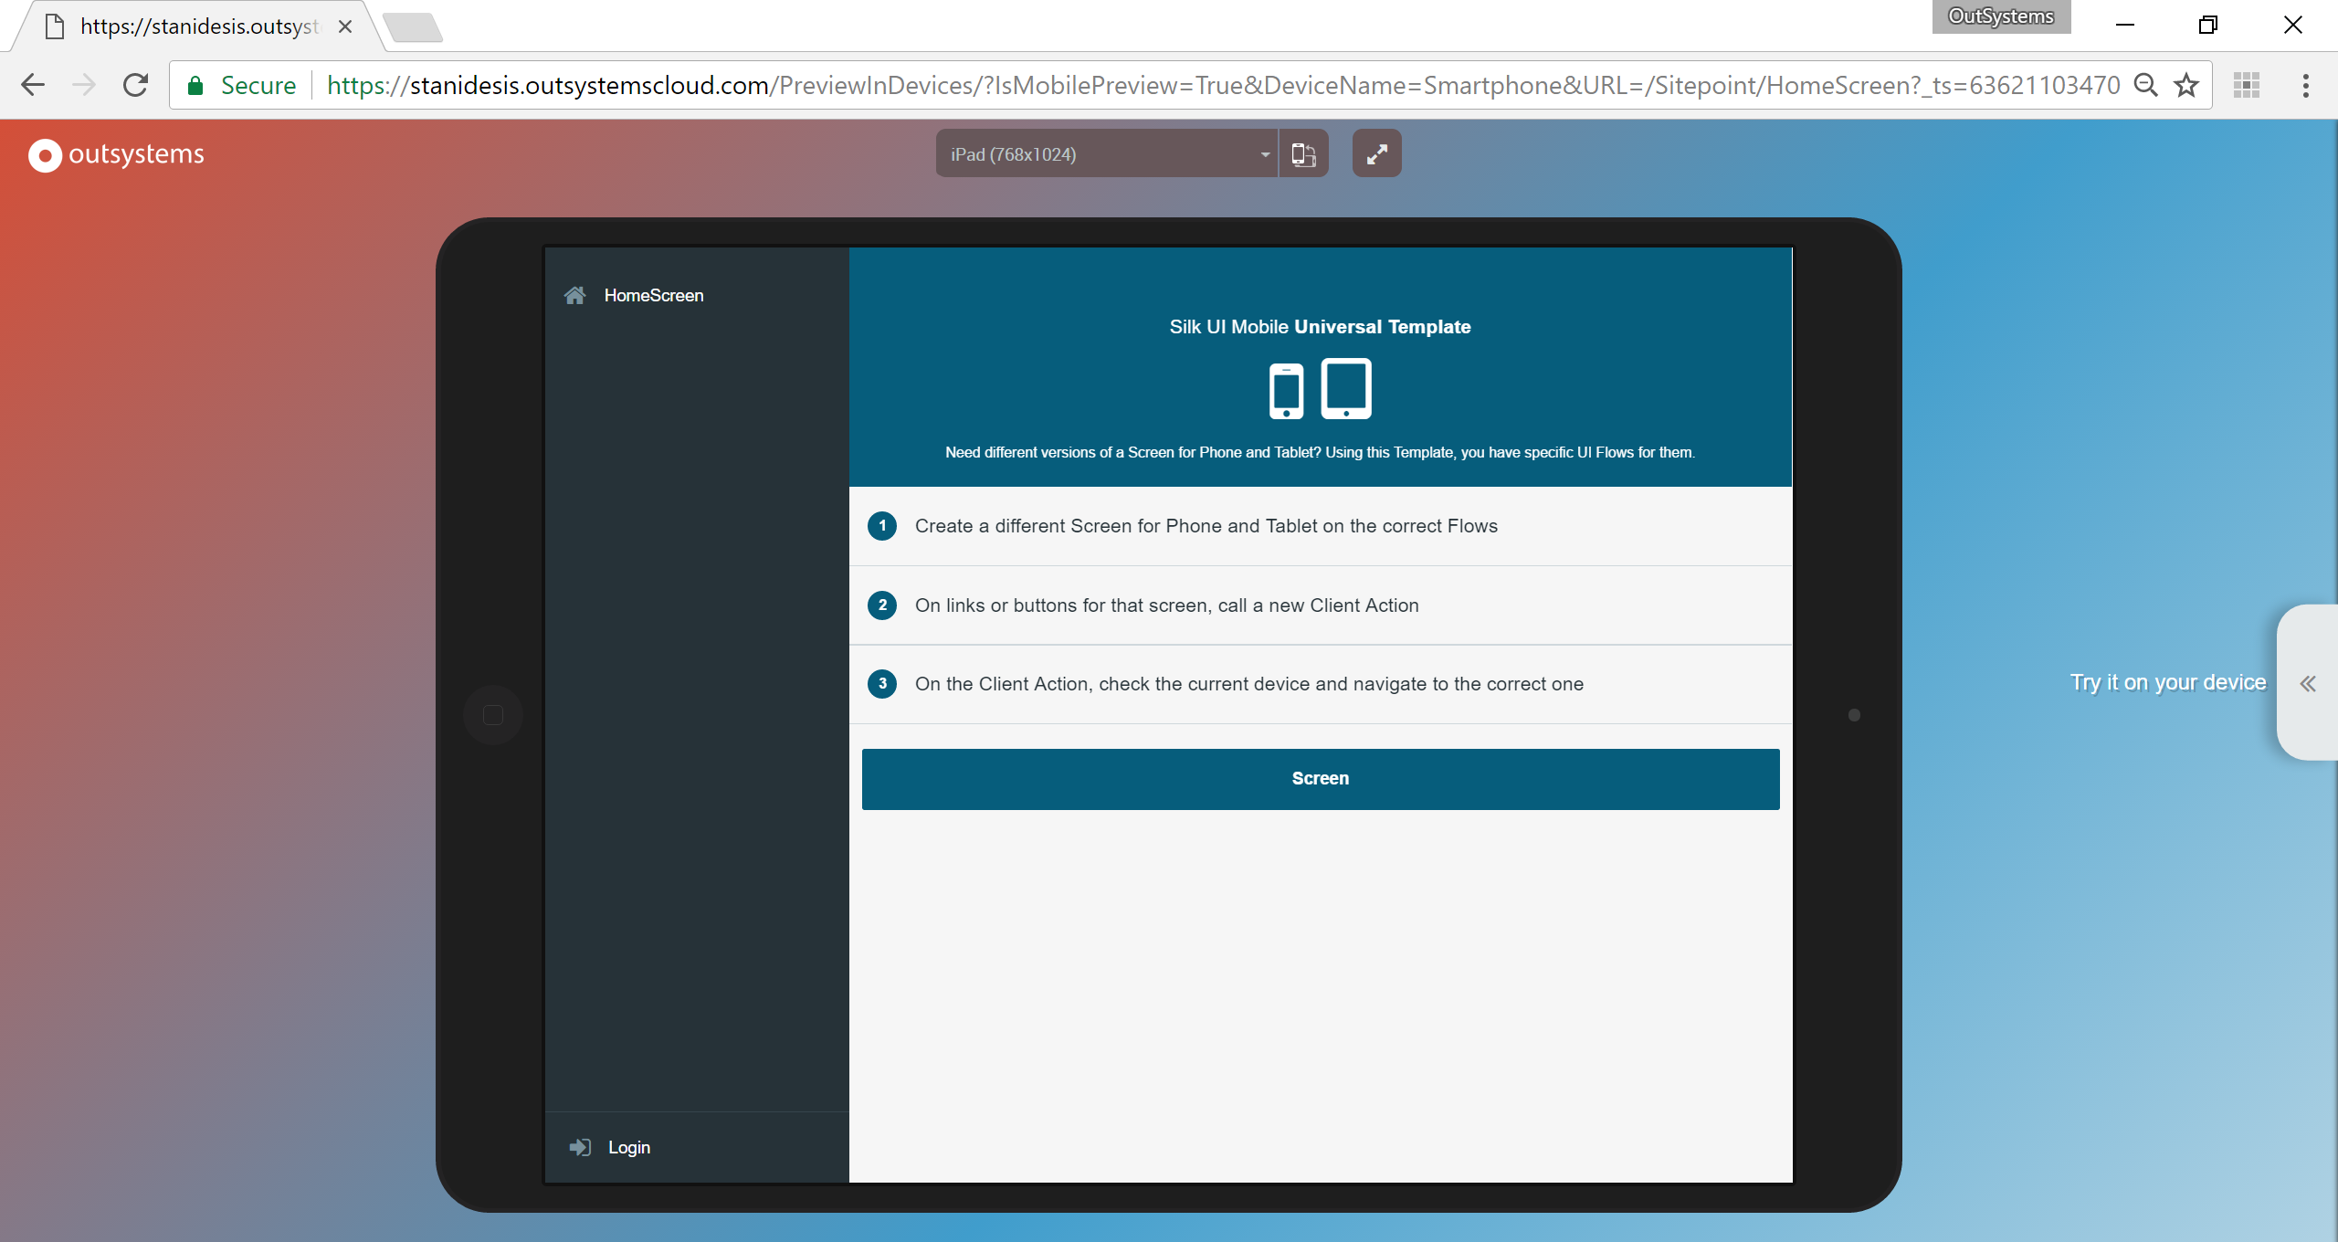2338x1242 pixels.
Task: Select the Login menu entry
Action: point(629,1147)
